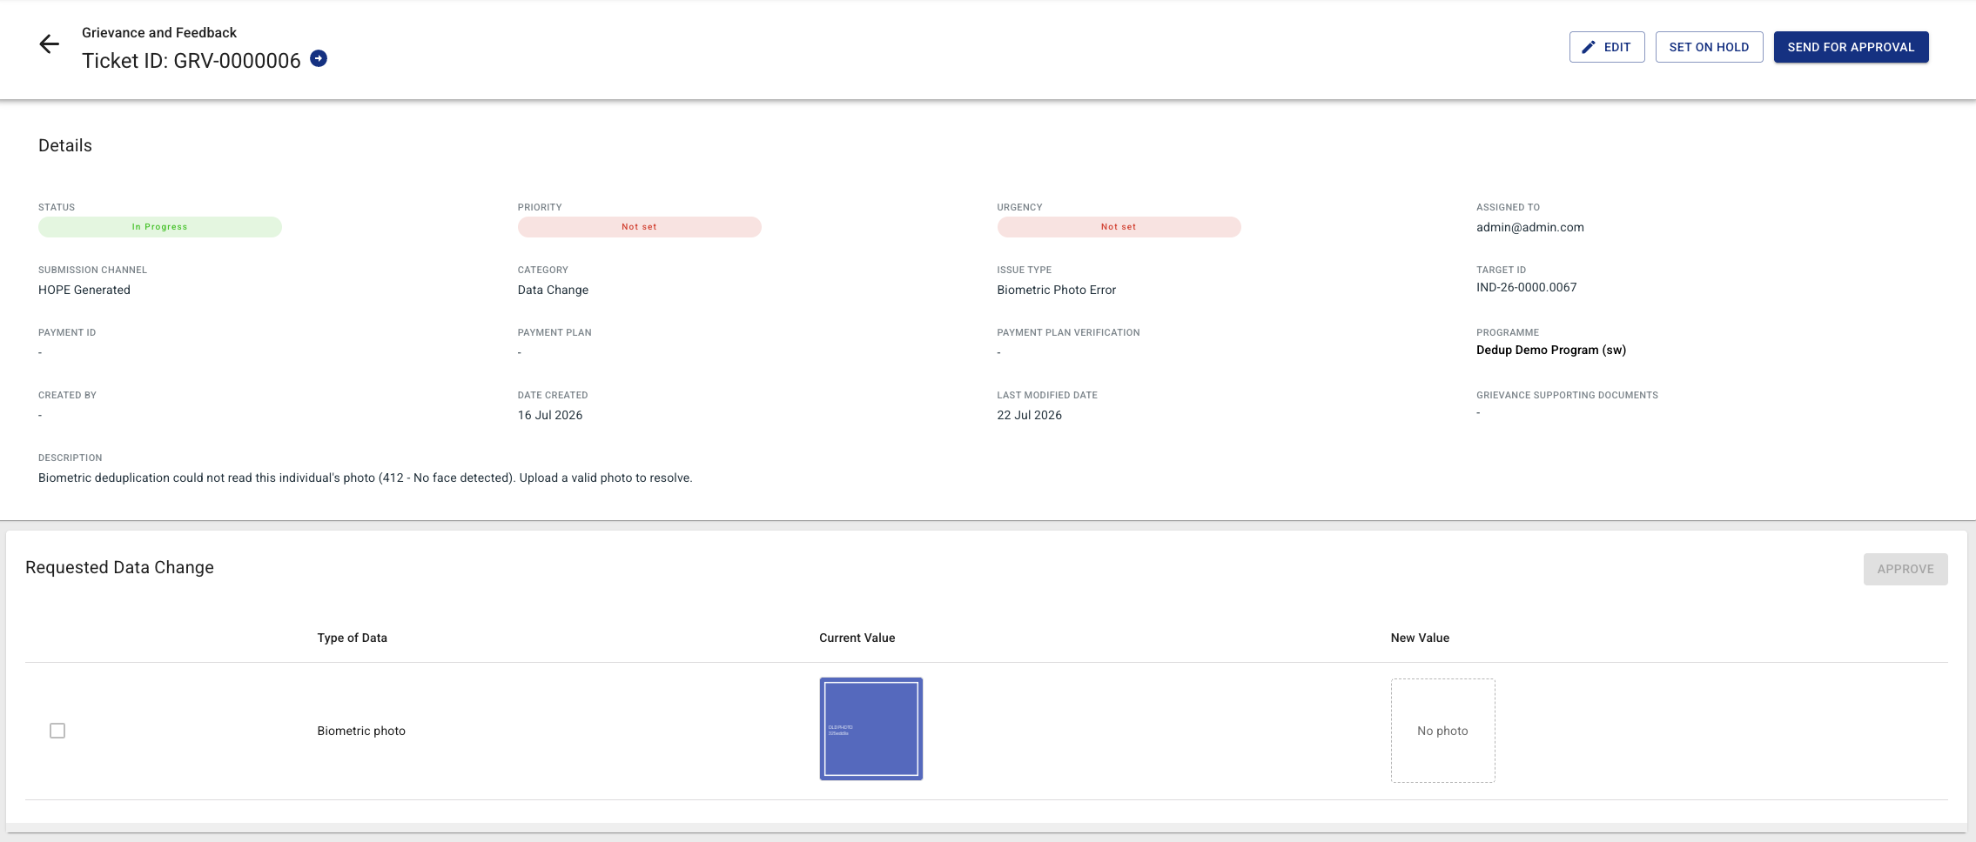Go back using the left arrow icon

50,44
